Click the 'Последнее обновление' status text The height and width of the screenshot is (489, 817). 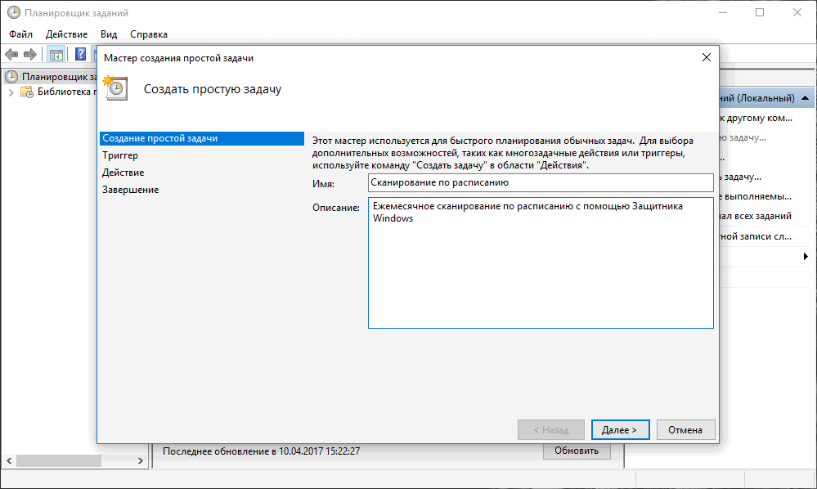(261, 451)
